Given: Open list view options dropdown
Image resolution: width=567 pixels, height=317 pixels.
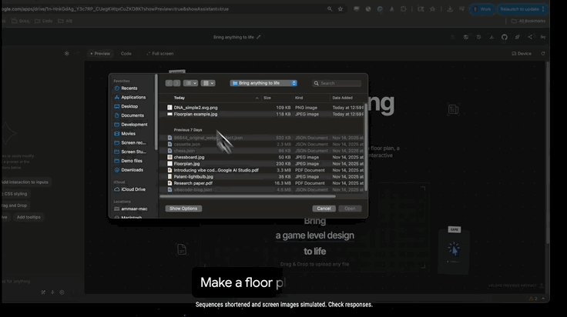Looking at the screenshot, I should point(191,83).
